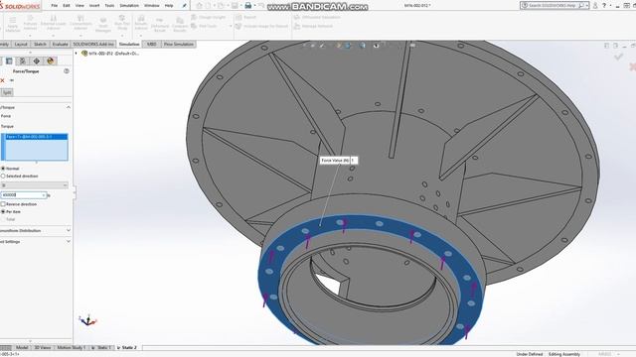Screen dimensions: 636x357
Task: Switch to the Layout tab
Action: [21, 44]
